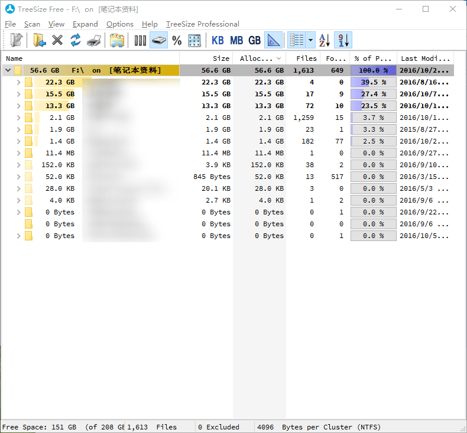Select folder icon of 4.0 KB row

[28, 201]
